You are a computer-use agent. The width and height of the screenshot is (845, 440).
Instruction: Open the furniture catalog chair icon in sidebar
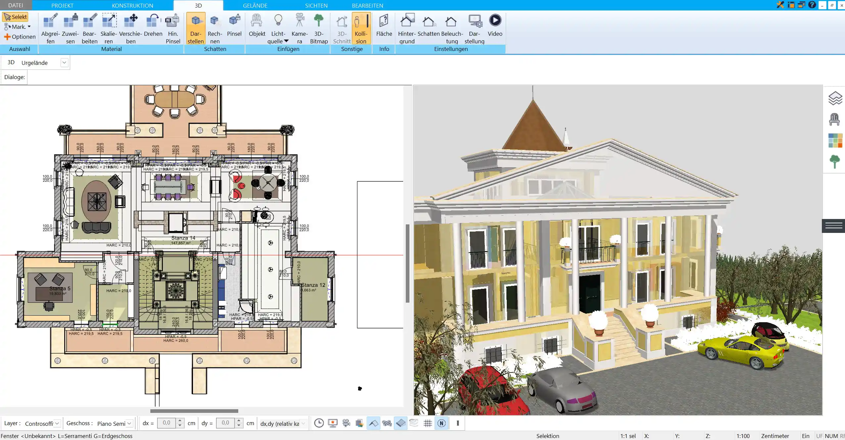point(834,119)
